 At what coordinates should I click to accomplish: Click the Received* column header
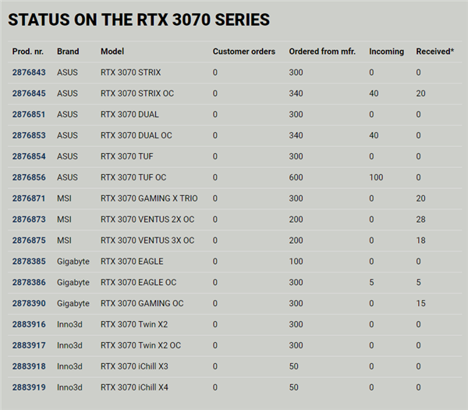click(x=434, y=52)
